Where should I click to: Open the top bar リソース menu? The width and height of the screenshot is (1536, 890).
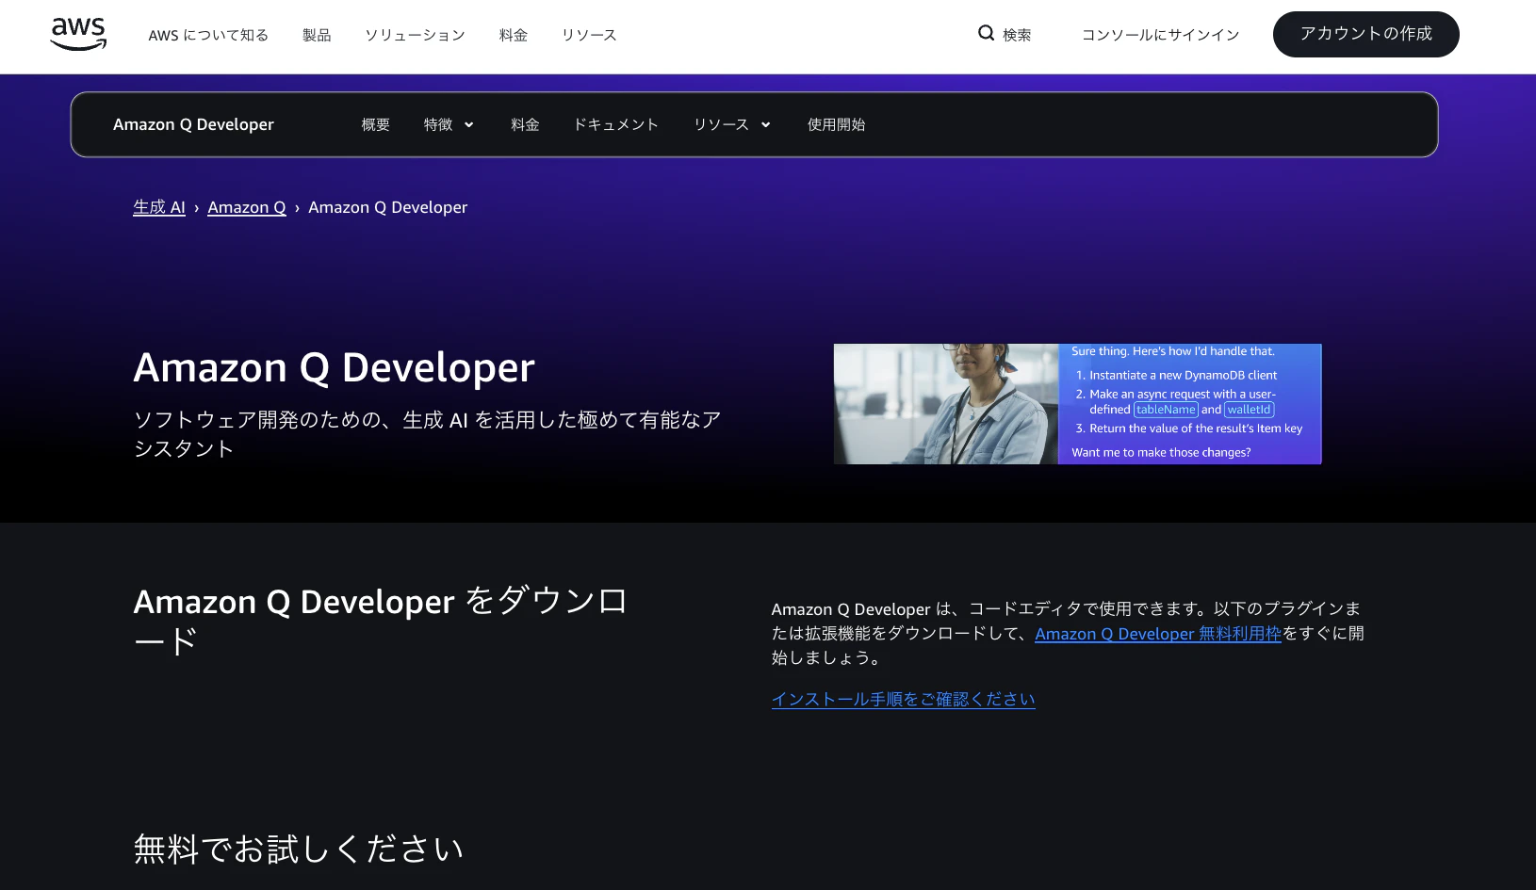(589, 35)
